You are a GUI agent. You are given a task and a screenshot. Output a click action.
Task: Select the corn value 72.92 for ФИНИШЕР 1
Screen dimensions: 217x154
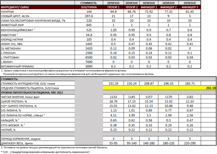(150, 12)
